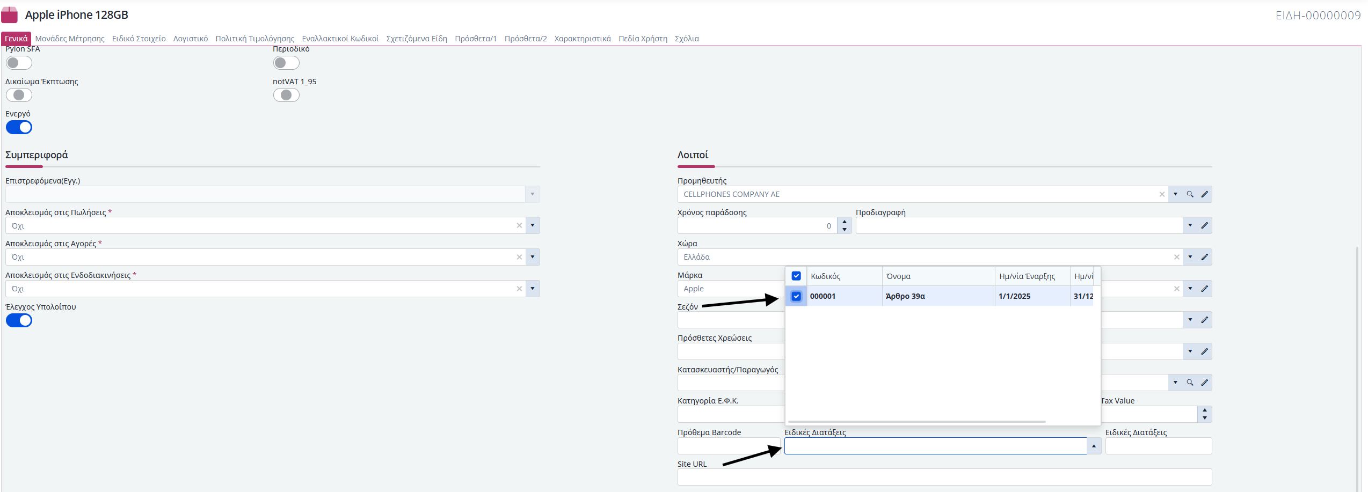Turn off Έλεγχος Υπολοίπου switch
The height and width of the screenshot is (492, 1368).
point(19,320)
